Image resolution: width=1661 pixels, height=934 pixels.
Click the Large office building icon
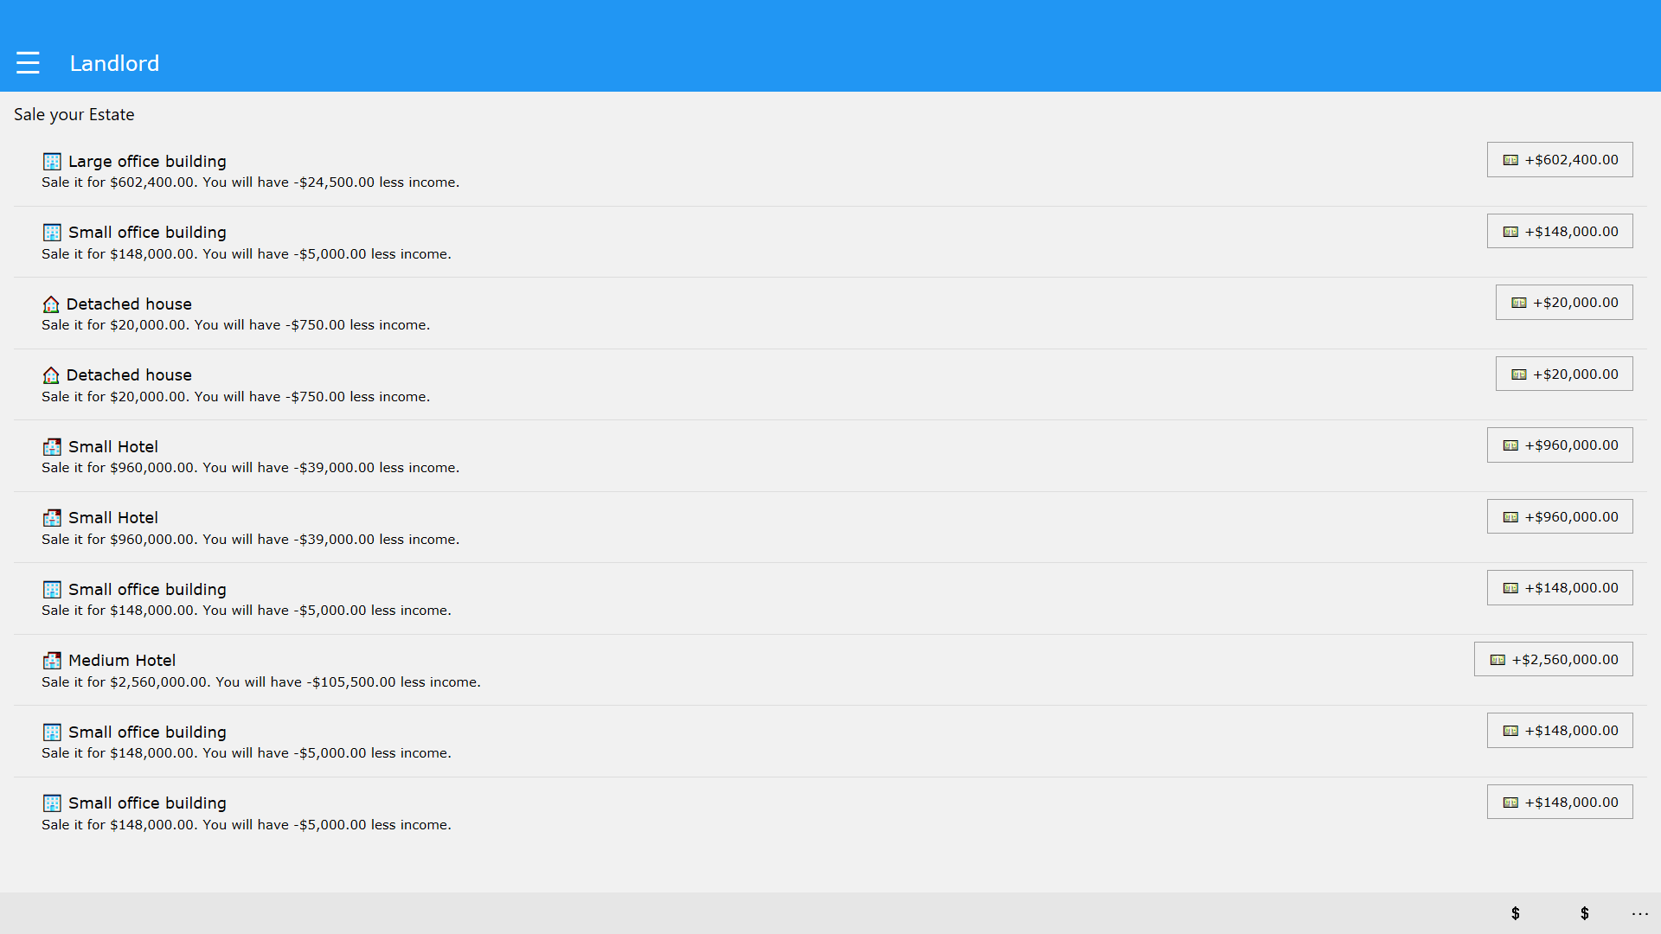pyautogui.click(x=52, y=162)
